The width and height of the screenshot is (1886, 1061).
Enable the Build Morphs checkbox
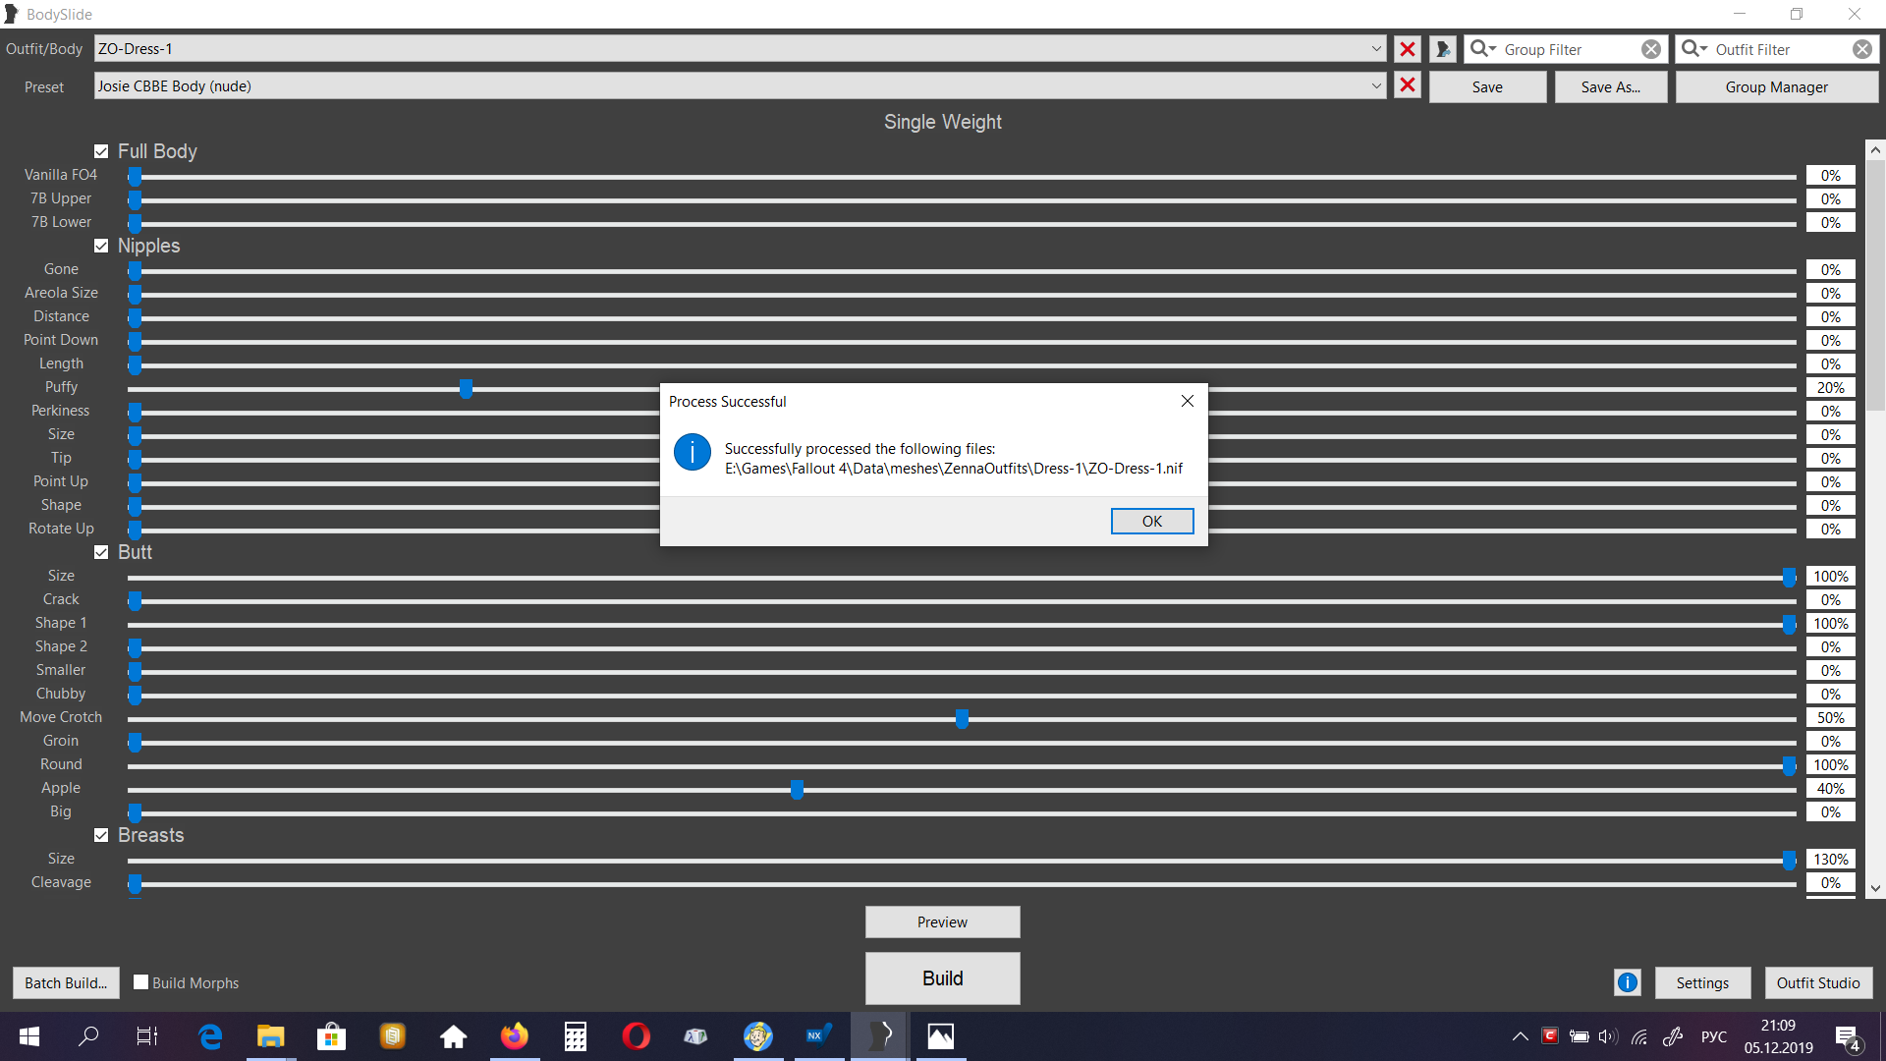(141, 982)
